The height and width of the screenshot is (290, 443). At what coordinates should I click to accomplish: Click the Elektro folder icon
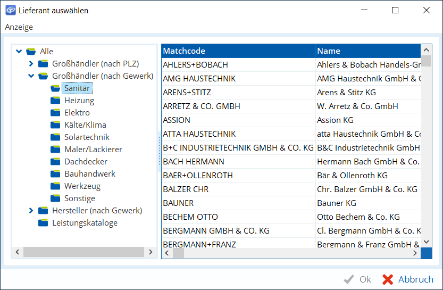point(56,113)
